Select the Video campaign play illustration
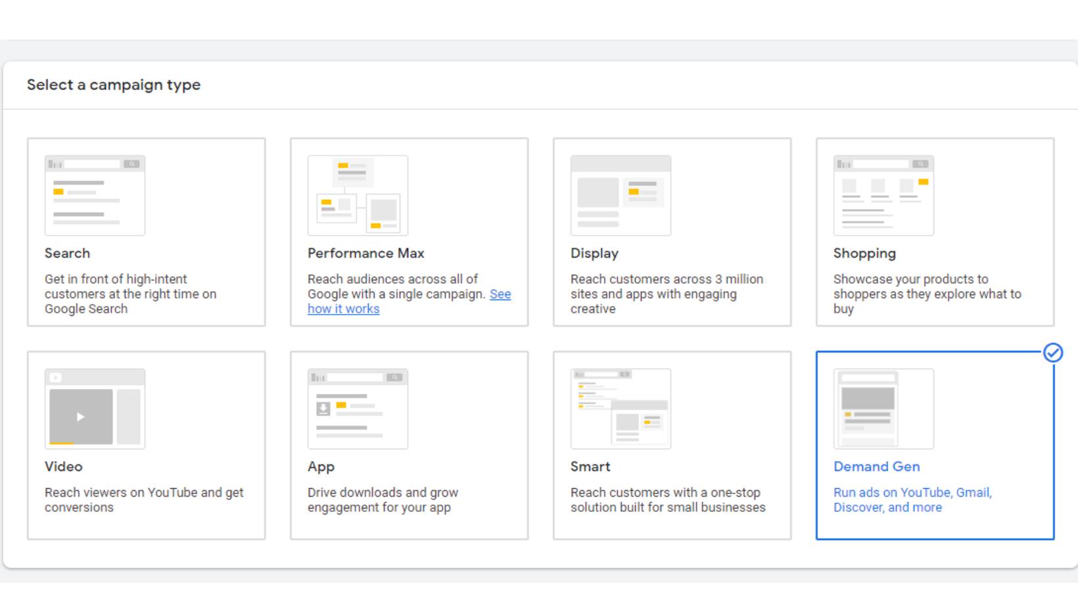This screenshot has width=1078, height=607. point(95,409)
